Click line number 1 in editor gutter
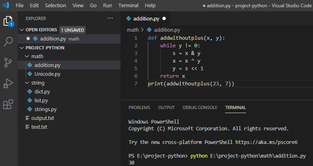313x166 pixels. [136, 38]
